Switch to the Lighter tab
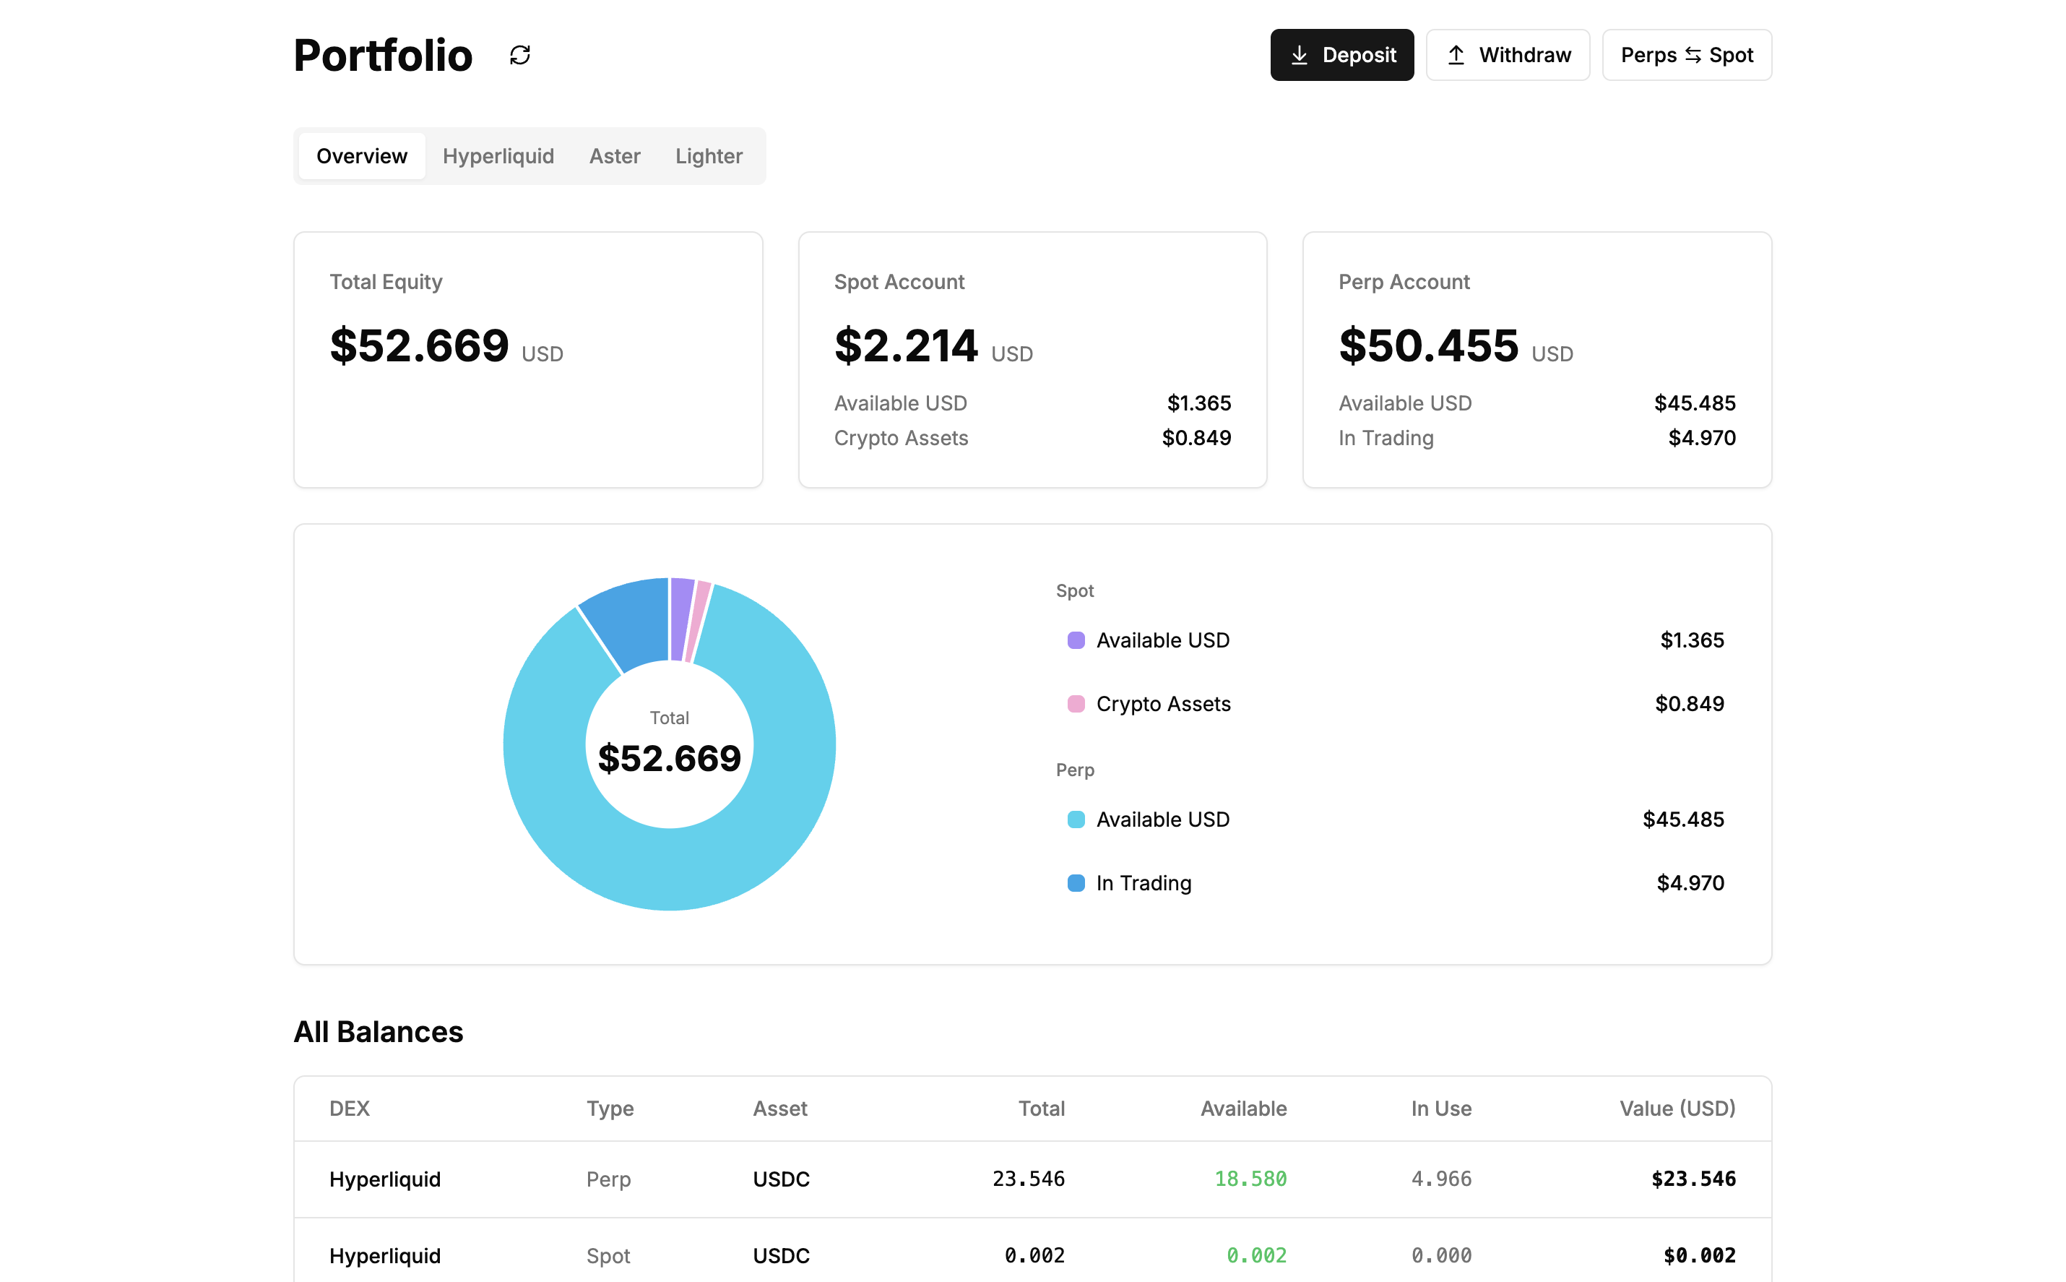The height and width of the screenshot is (1282, 2066). coord(709,155)
